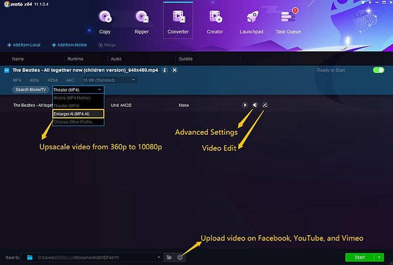Click the globe upload-online icon
The width and height of the screenshot is (393, 265).
180,258
